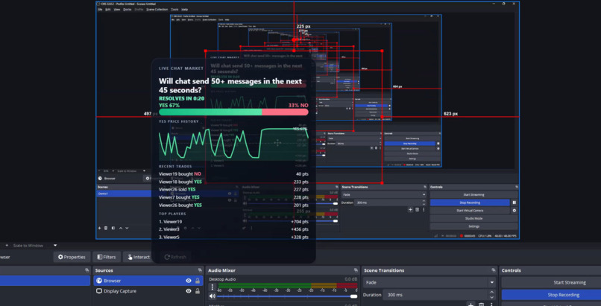Click the Desktop Audio level meter
Viewport: 601px width, 306px height.
pos(288,285)
